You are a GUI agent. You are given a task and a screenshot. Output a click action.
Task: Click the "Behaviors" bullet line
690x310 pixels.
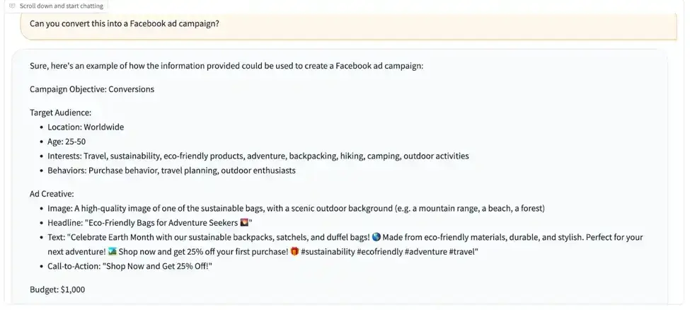(x=171, y=171)
